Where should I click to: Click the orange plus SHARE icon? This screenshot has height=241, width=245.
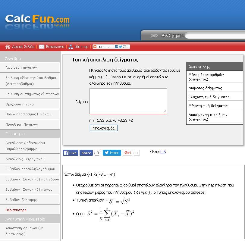(95, 47)
